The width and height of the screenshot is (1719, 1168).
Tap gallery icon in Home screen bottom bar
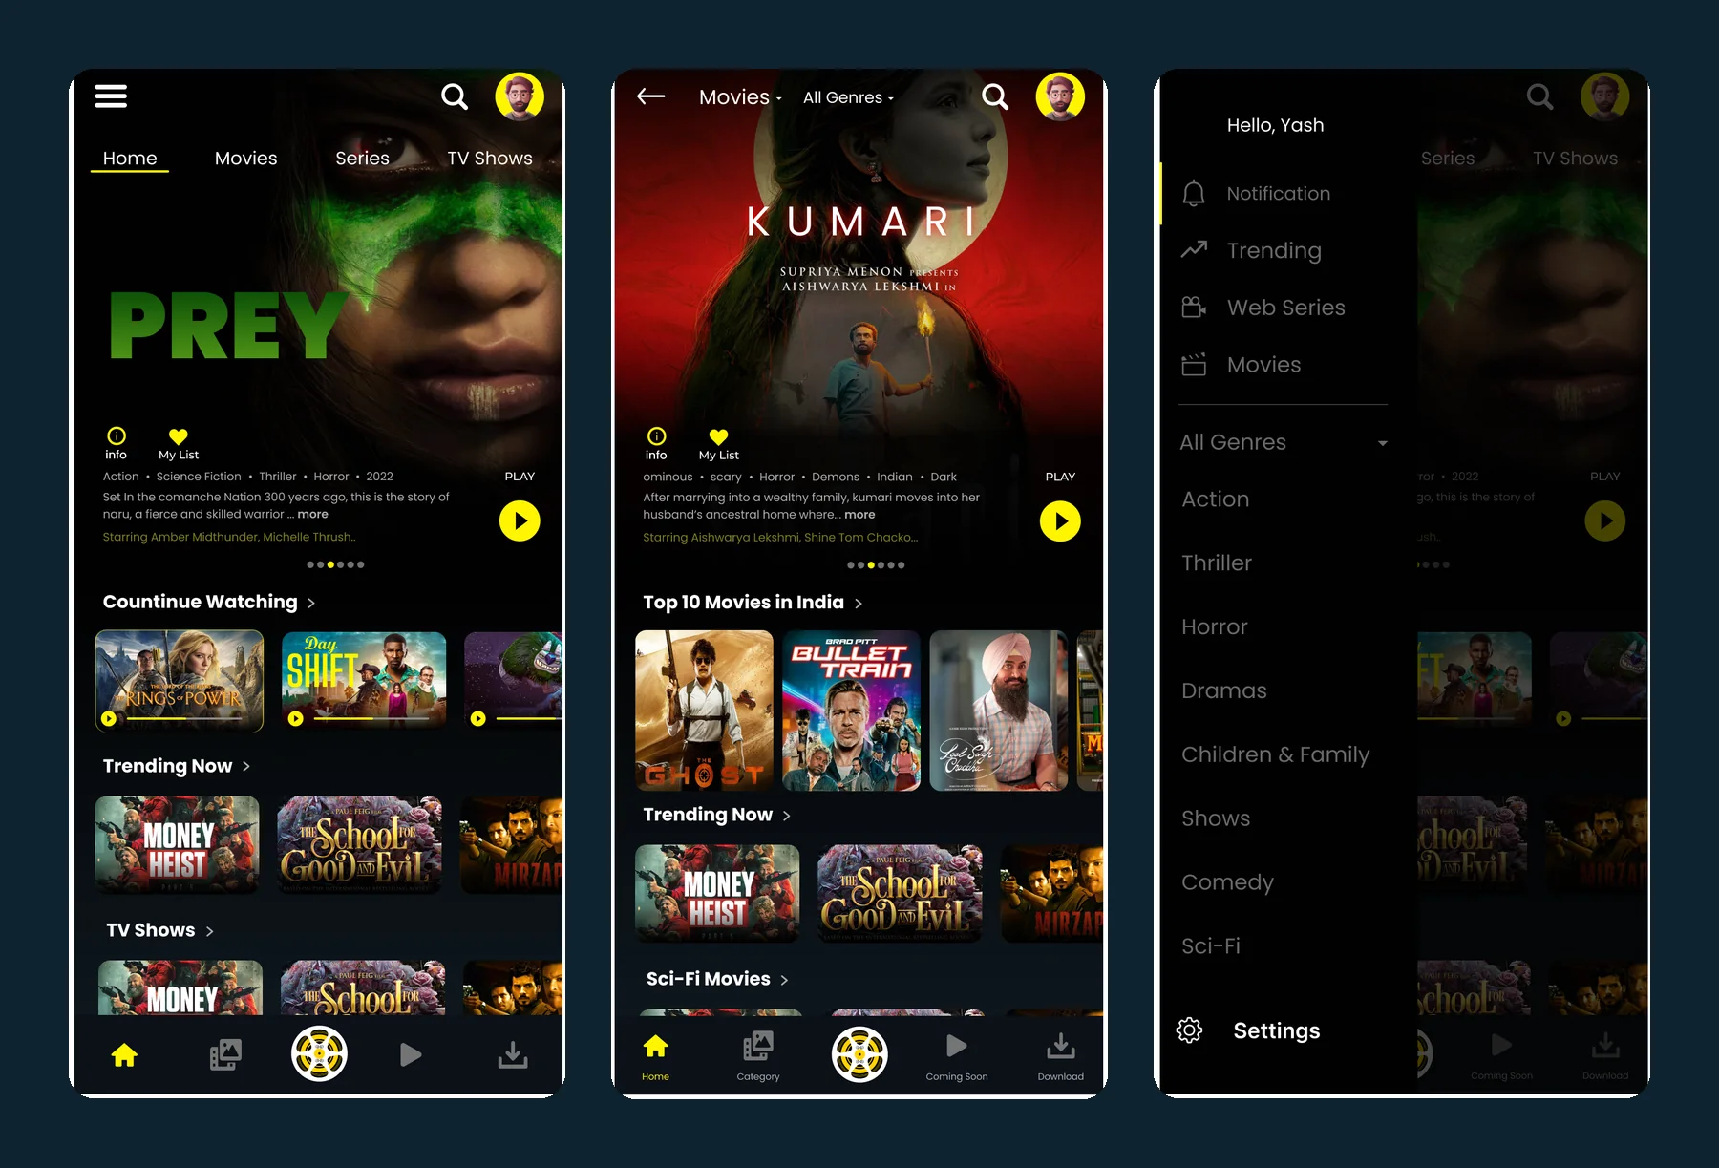225,1054
